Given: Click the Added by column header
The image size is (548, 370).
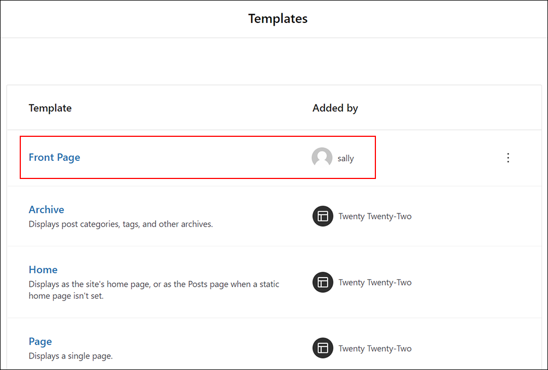Looking at the screenshot, I should tap(335, 108).
